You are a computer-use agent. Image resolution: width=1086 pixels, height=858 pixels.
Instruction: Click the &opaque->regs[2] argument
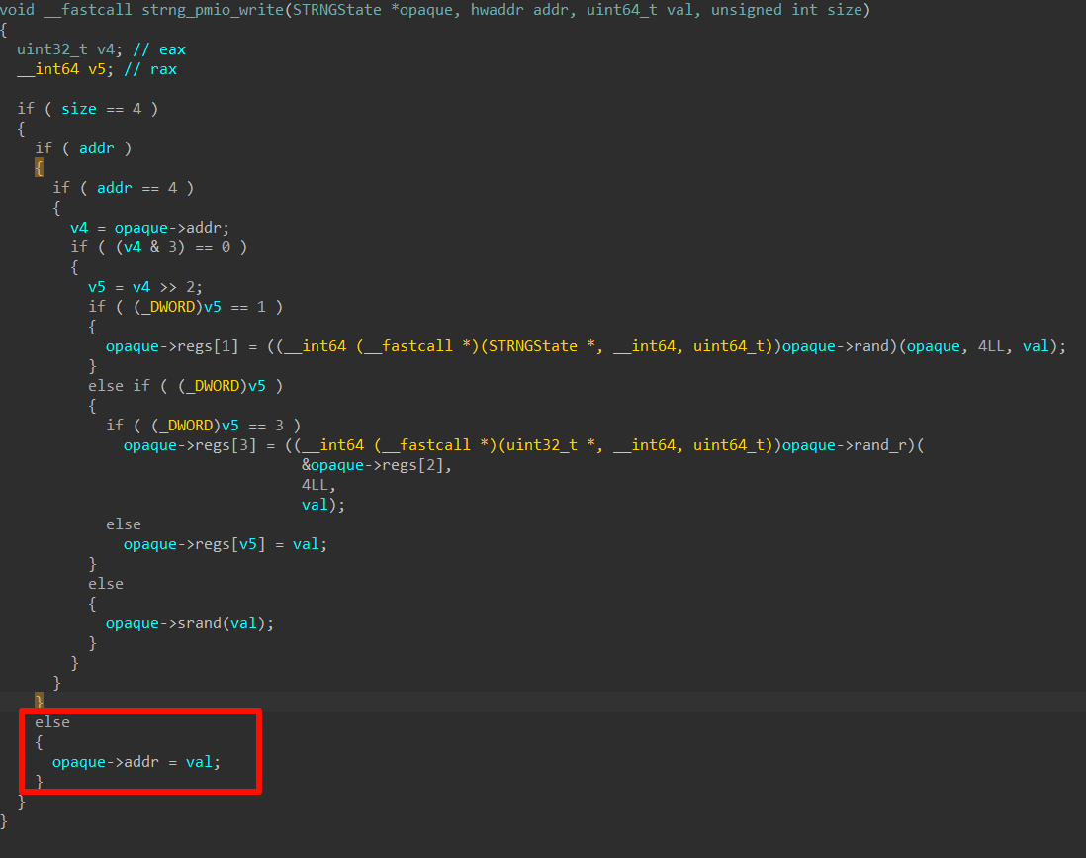[x=376, y=465]
